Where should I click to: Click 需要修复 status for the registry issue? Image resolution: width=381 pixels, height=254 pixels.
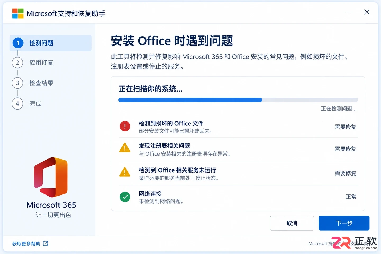pos(346,149)
